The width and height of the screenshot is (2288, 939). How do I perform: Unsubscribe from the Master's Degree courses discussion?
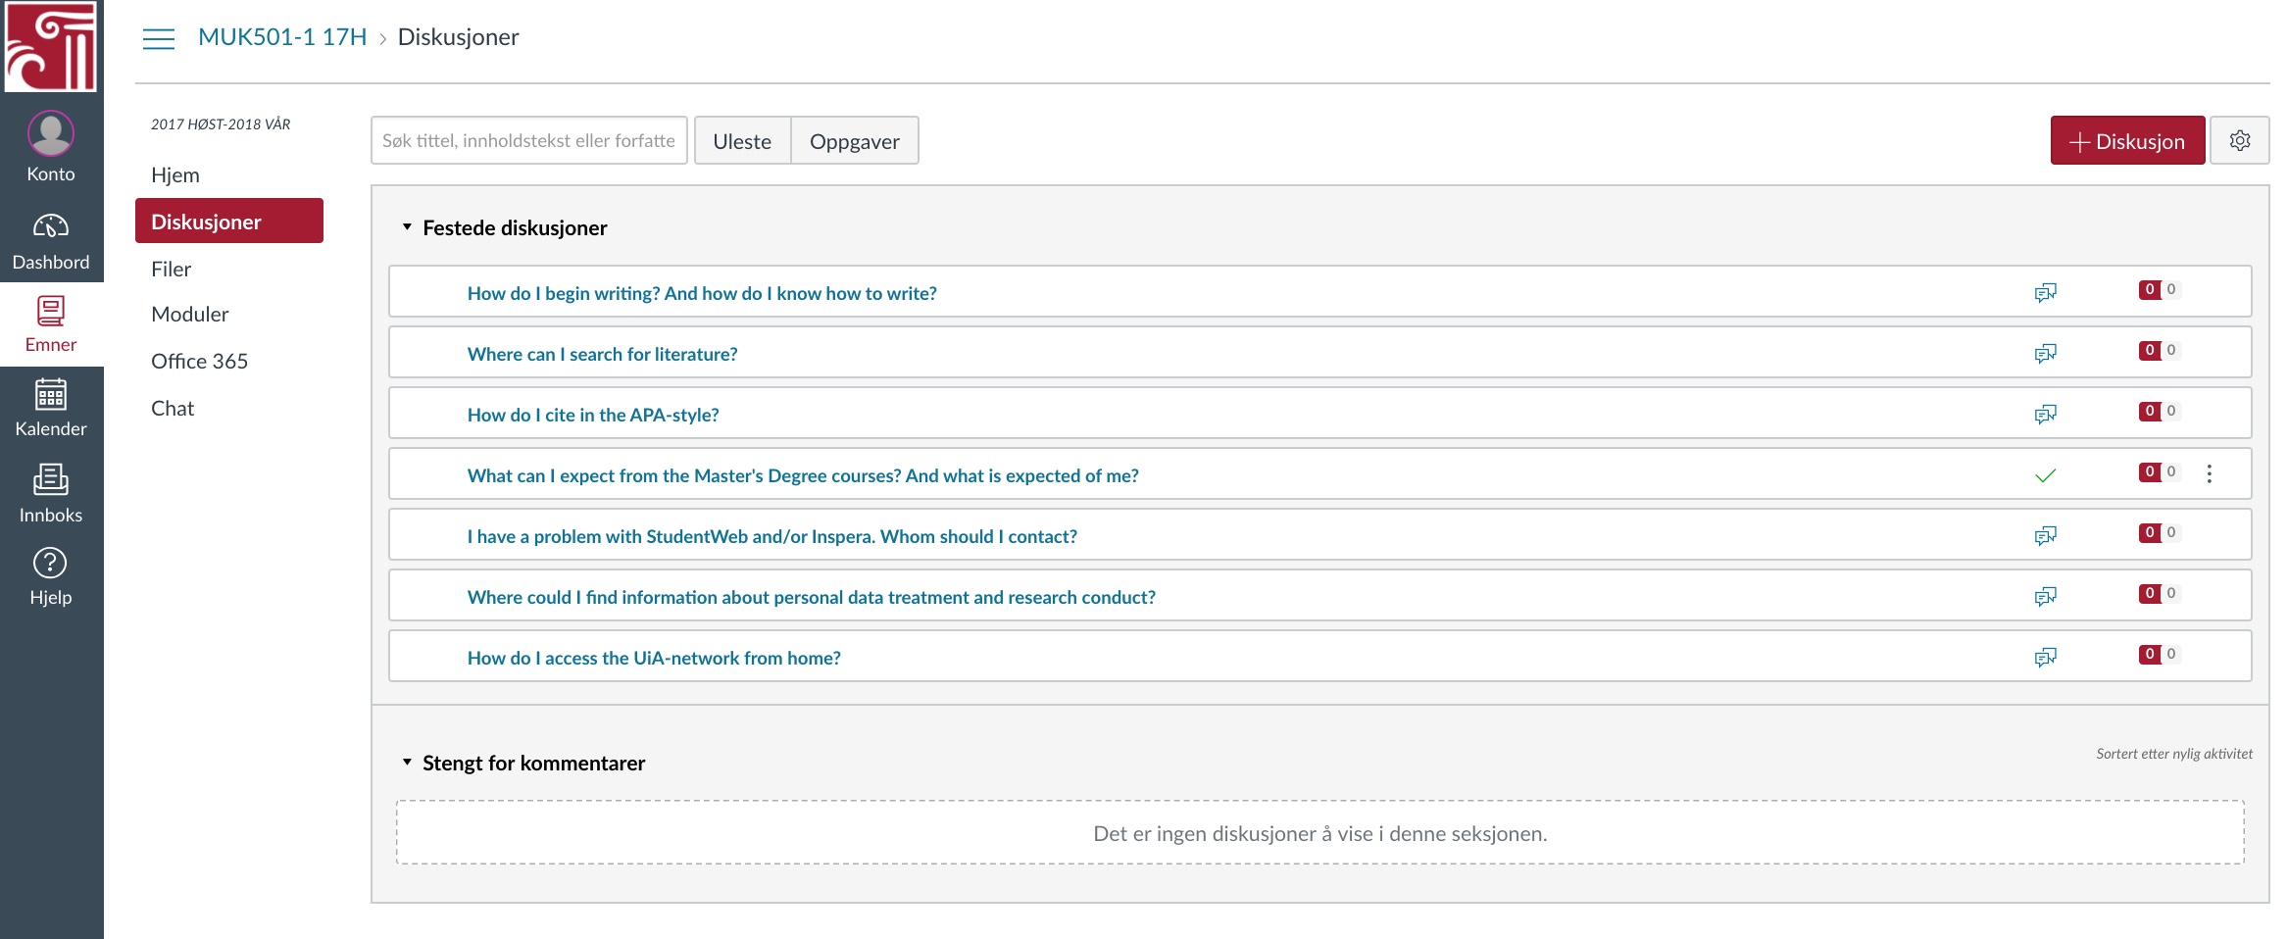[x=2045, y=475]
